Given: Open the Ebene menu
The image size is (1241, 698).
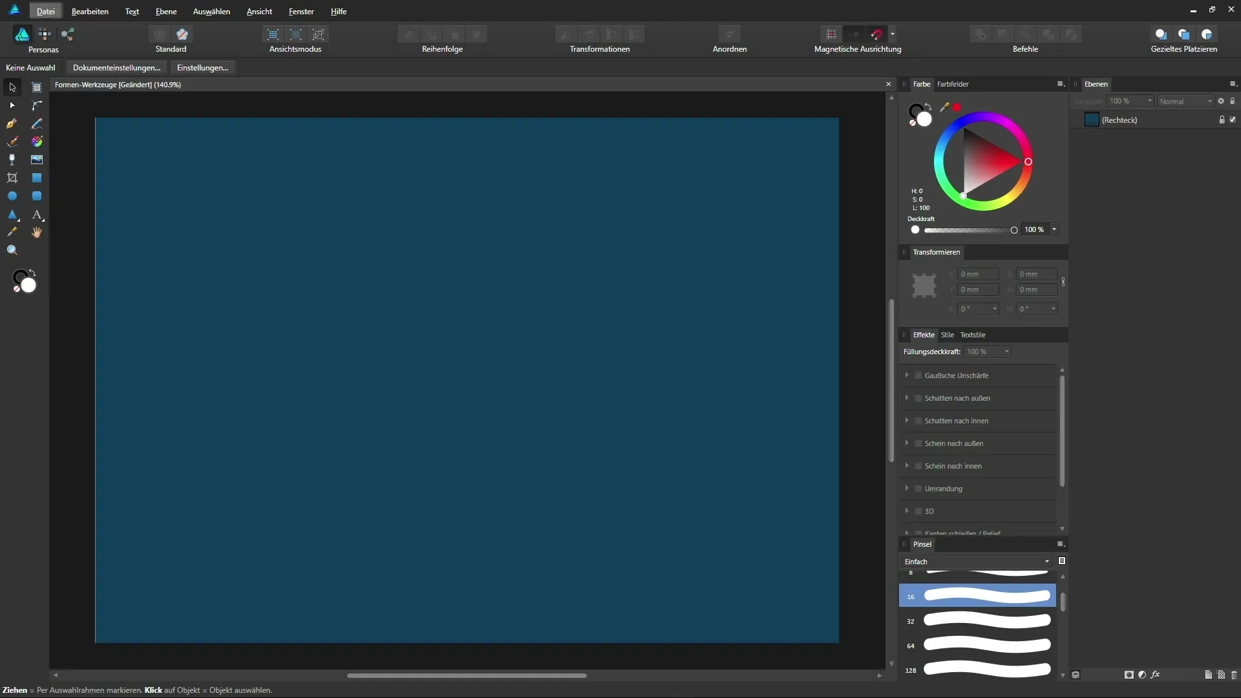Looking at the screenshot, I should pyautogui.click(x=166, y=12).
